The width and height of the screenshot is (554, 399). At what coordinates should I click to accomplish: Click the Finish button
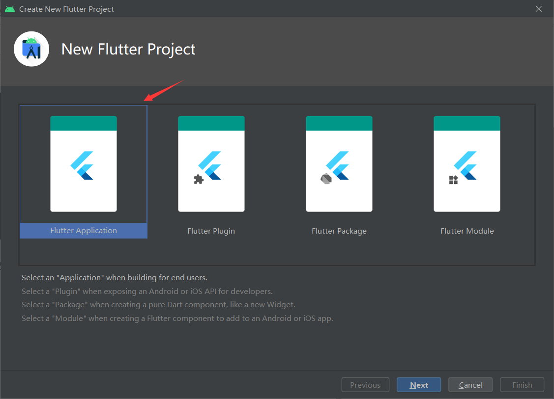click(522, 385)
